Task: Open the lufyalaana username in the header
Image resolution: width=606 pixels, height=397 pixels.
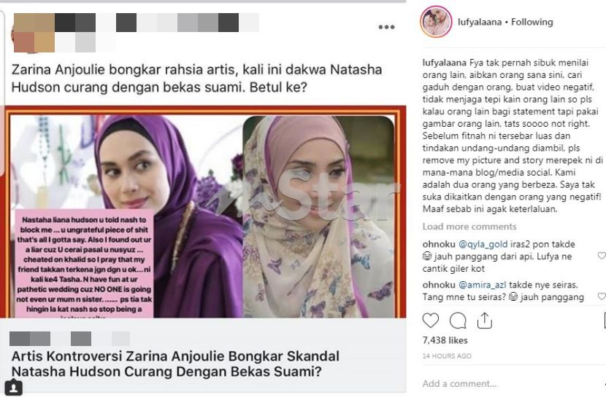Action: 480,22
